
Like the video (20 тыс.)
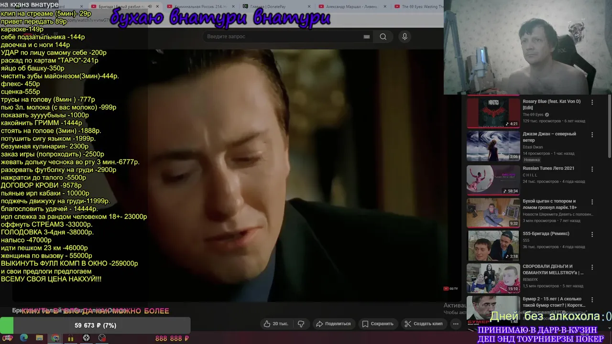(x=276, y=324)
